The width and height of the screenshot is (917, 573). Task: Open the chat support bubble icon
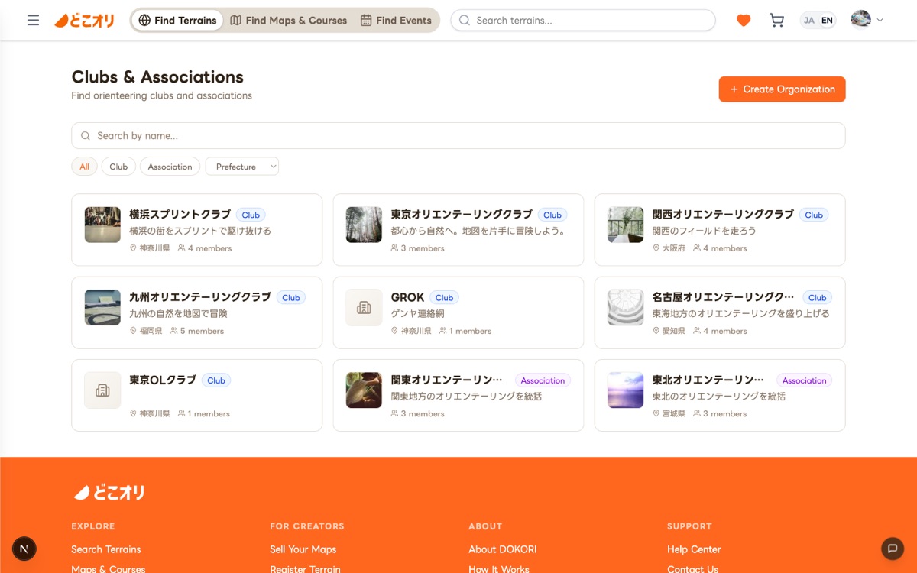pos(893,549)
